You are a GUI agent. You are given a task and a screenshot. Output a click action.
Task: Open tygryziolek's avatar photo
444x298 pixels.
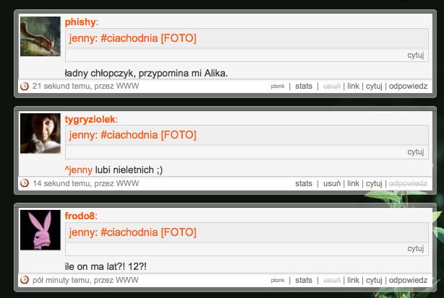[x=40, y=133]
